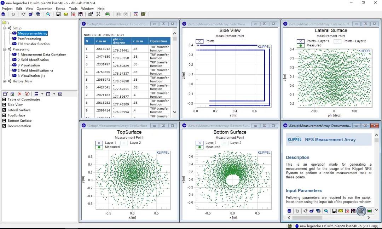
Task: Click the speaker icon in main toolbar
Action: tap(23, 14)
